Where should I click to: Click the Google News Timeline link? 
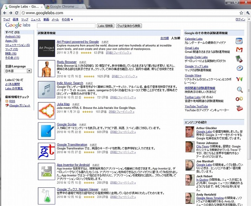[210, 198]
